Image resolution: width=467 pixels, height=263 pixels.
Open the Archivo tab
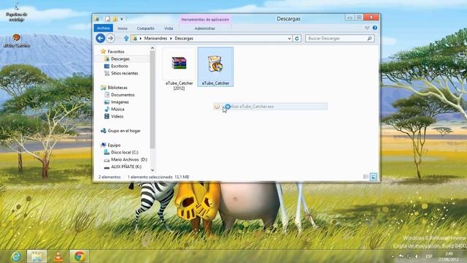pos(104,28)
